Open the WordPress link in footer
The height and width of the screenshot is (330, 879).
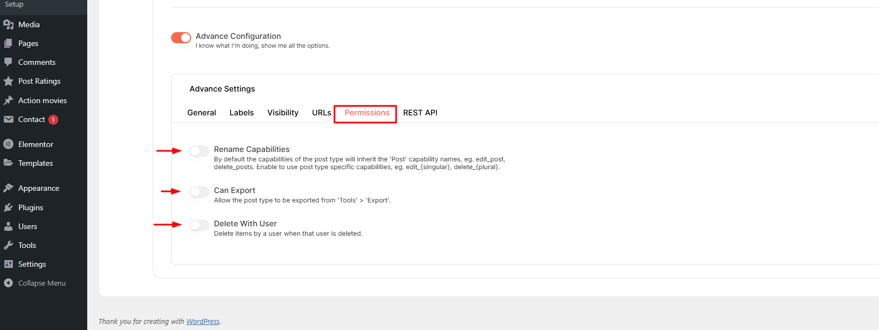click(x=203, y=321)
